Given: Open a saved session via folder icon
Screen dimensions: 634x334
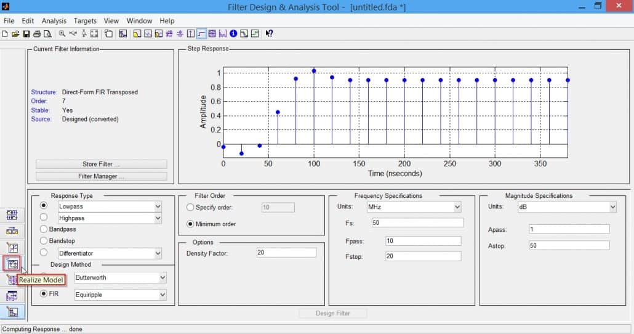Looking at the screenshot, I should 15,34.
